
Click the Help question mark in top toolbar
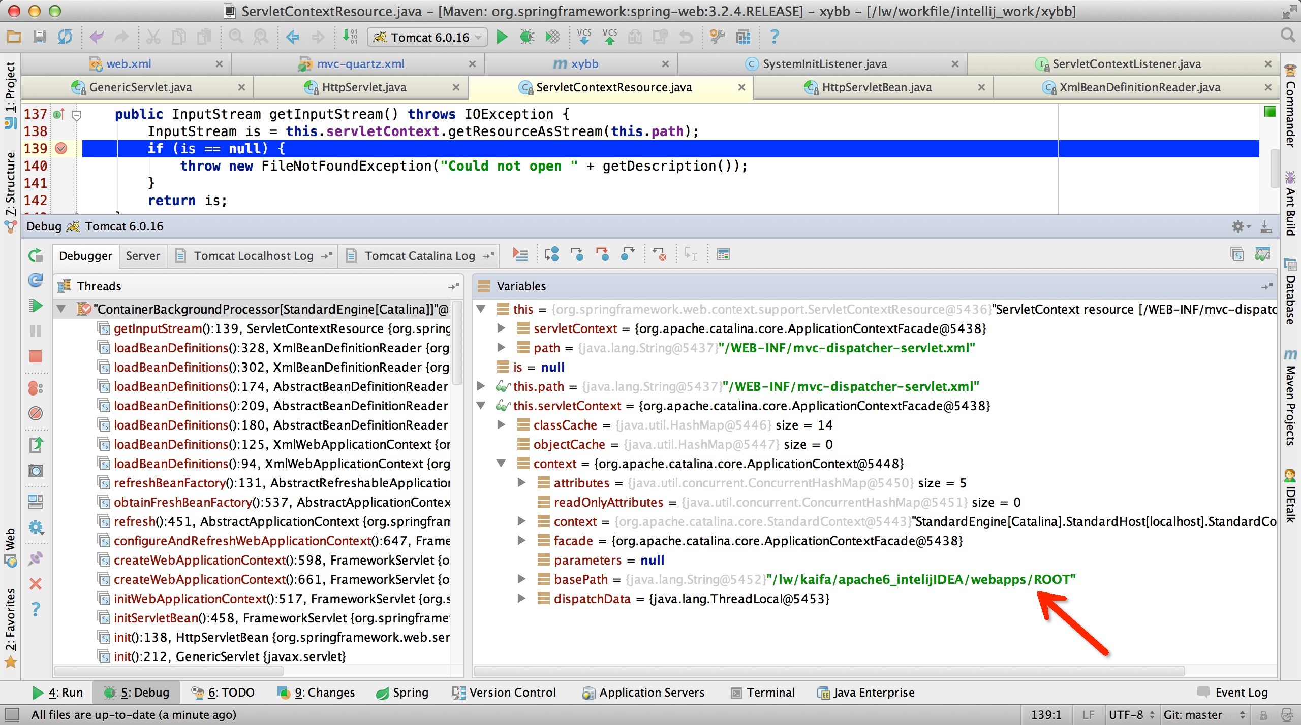[774, 37]
